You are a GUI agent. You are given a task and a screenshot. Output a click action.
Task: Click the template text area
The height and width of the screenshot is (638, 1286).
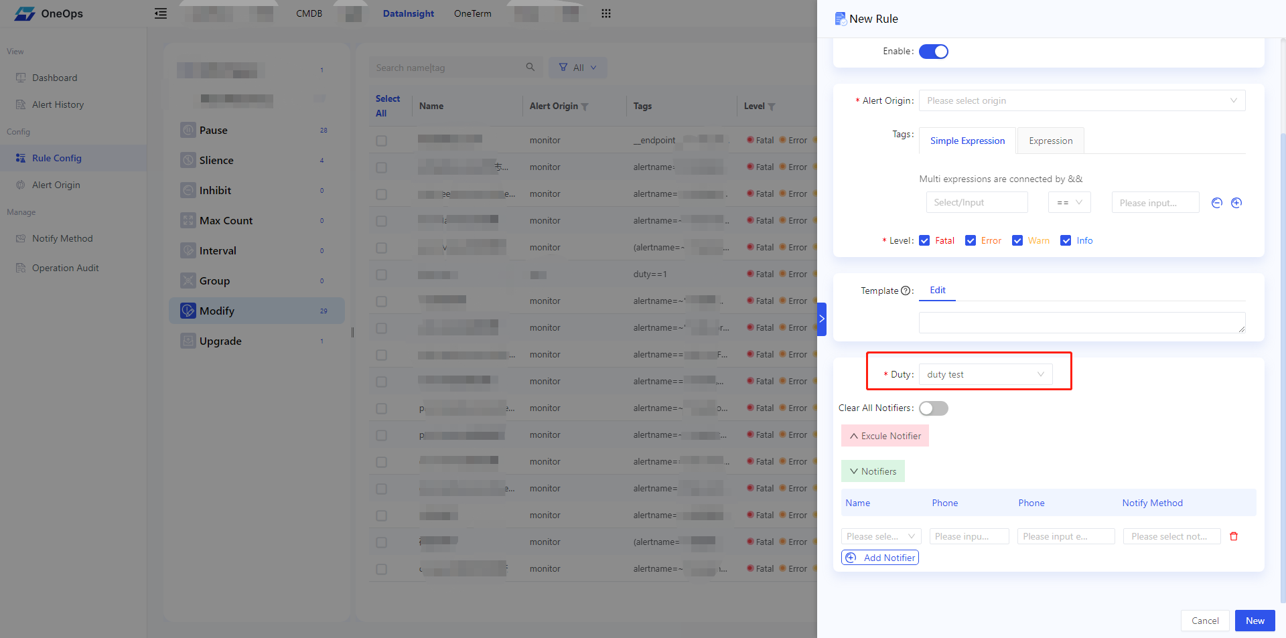click(x=1082, y=323)
